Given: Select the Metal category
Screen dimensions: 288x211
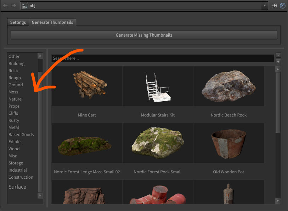Looking at the screenshot, I should pyautogui.click(x=14, y=128).
